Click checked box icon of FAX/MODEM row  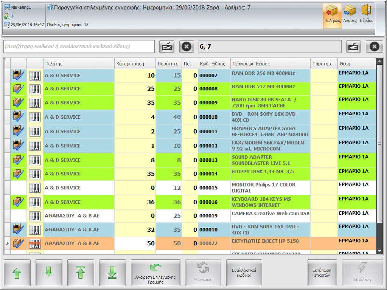(19, 145)
